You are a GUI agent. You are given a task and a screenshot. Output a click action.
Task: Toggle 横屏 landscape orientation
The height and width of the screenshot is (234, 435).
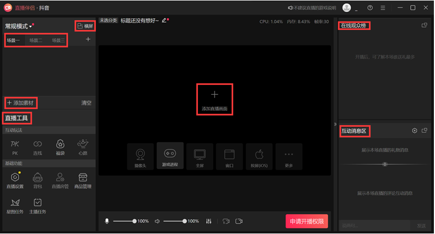pos(85,26)
